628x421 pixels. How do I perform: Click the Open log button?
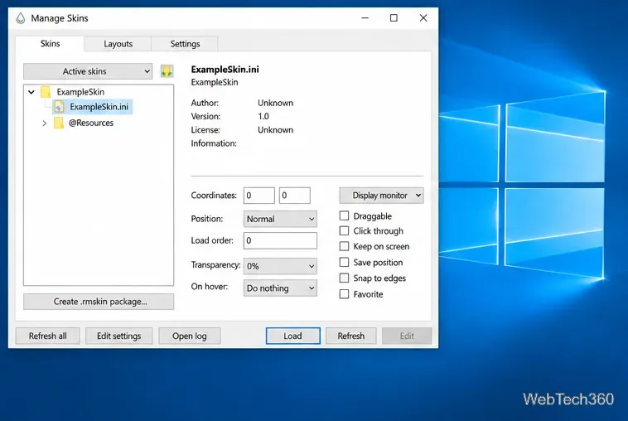190,336
